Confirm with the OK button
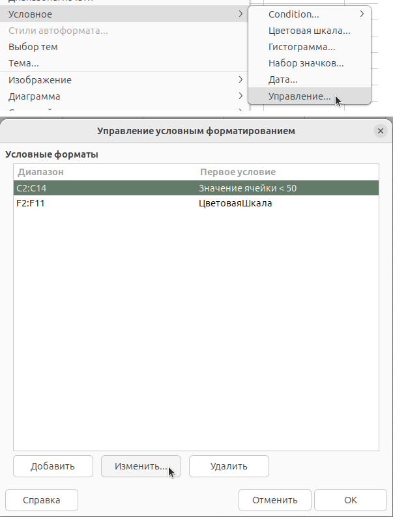Image resolution: width=393 pixels, height=517 pixels. [351, 500]
